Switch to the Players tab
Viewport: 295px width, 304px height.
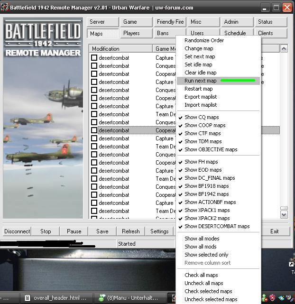(x=136, y=33)
